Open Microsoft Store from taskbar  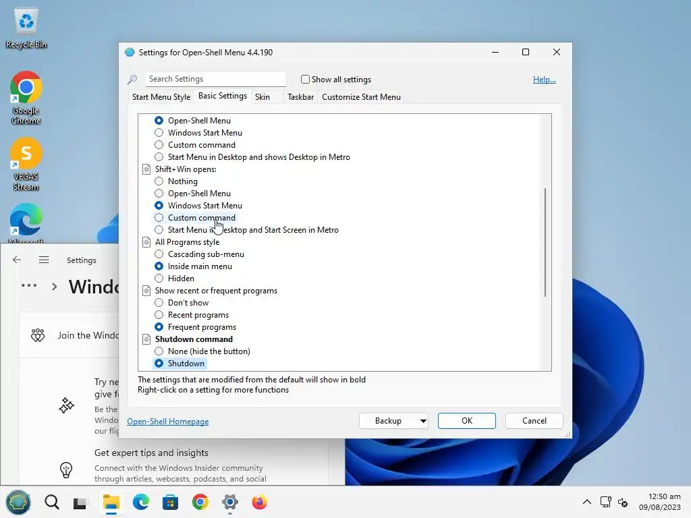click(x=170, y=502)
